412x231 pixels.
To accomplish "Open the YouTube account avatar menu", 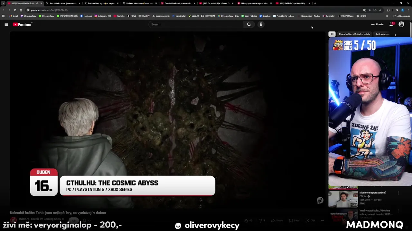I will [401, 24].
